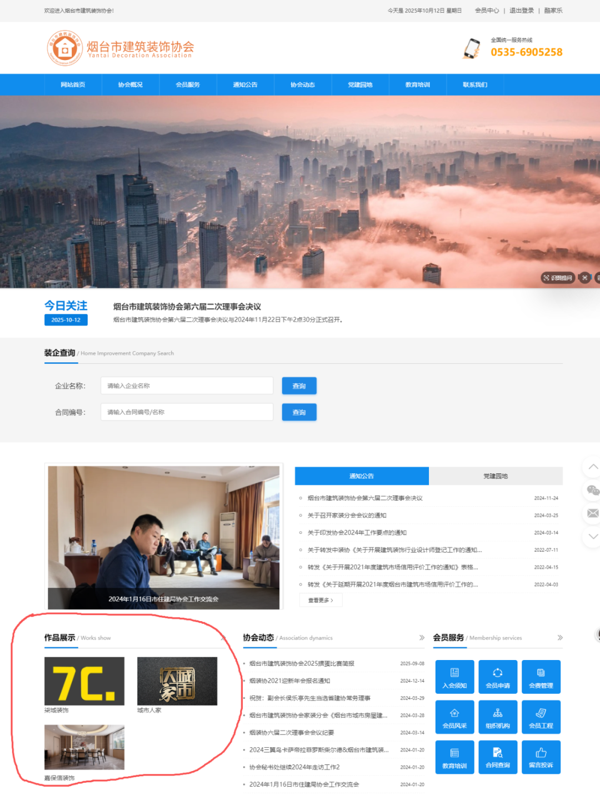This screenshot has height=795, width=600.
Task: Open the 合同查询 contract search icon
Action: point(497,757)
